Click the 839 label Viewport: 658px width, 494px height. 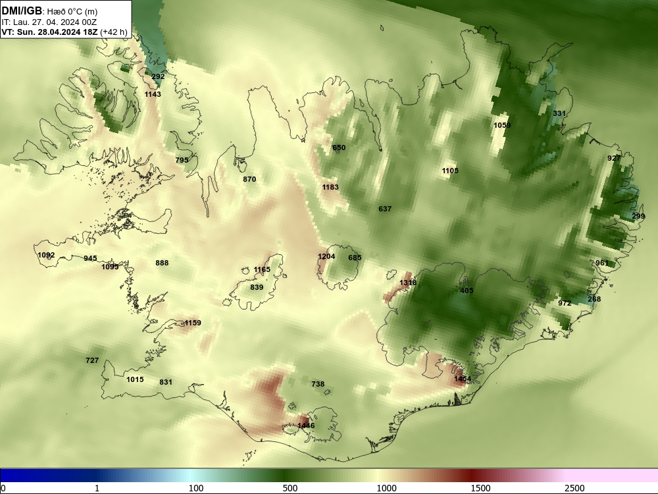257,287
